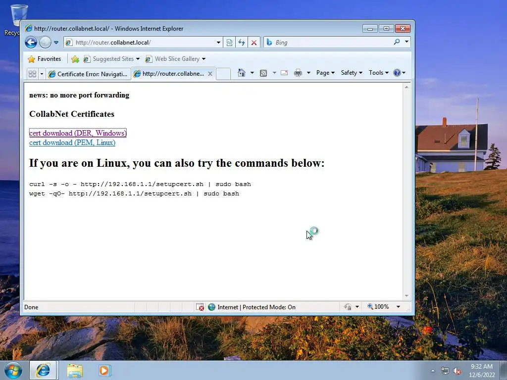Launch Windows Media Player from taskbar

104,371
